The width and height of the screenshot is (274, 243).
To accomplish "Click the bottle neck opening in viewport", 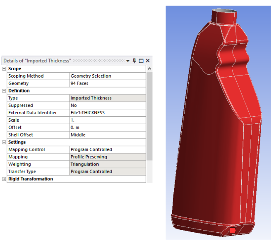I will click(x=224, y=11).
